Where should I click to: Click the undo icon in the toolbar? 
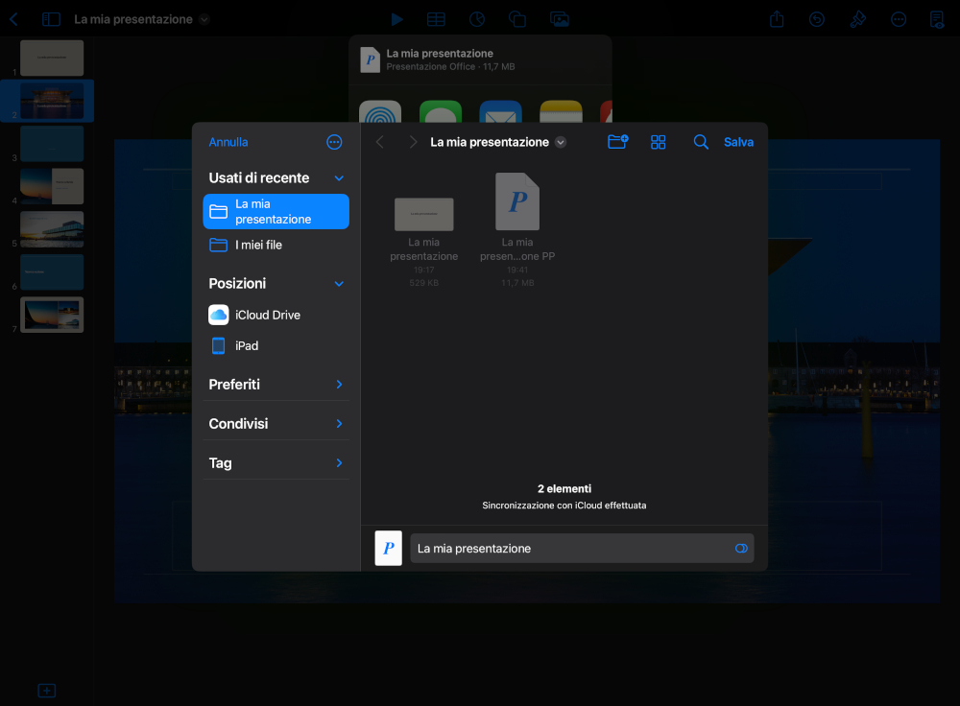(x=817, y=19)
